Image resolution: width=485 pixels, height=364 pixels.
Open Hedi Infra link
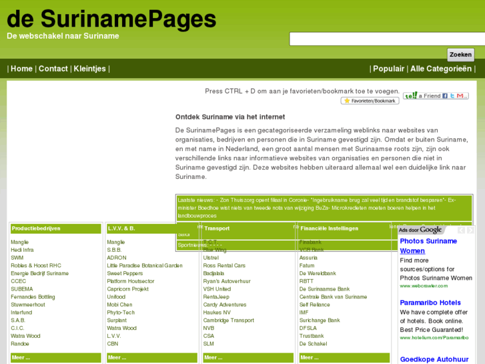coord(22,250)
